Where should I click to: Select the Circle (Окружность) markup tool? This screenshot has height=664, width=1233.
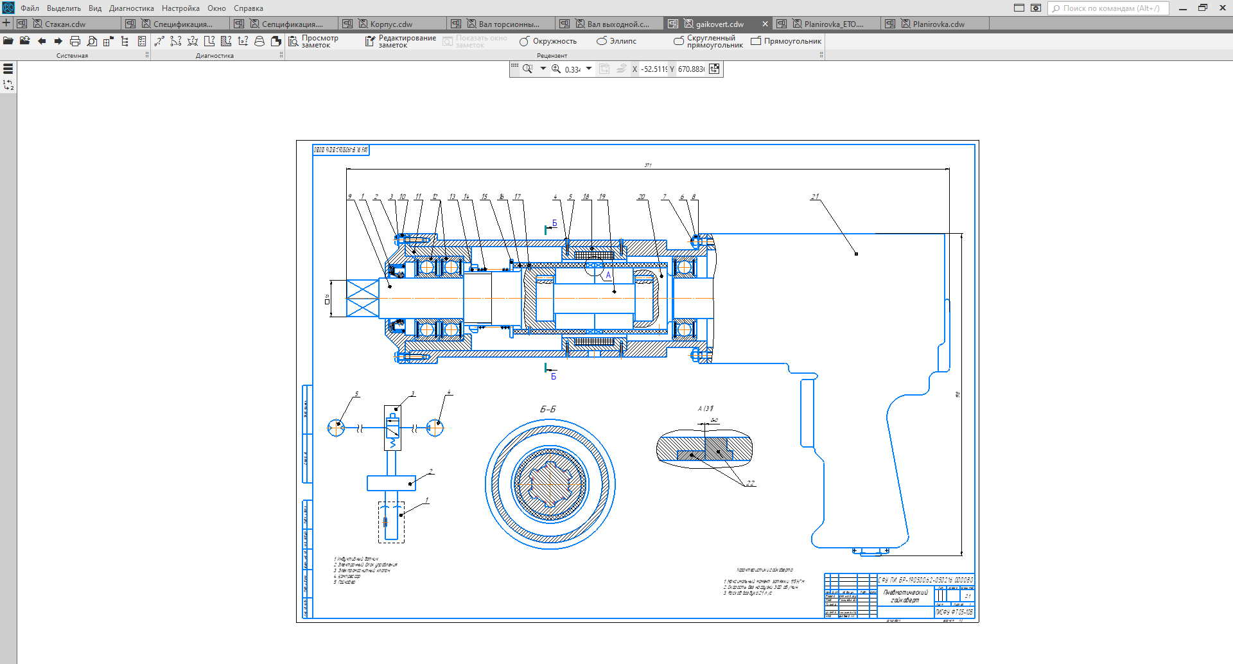[x=548, y=41]
